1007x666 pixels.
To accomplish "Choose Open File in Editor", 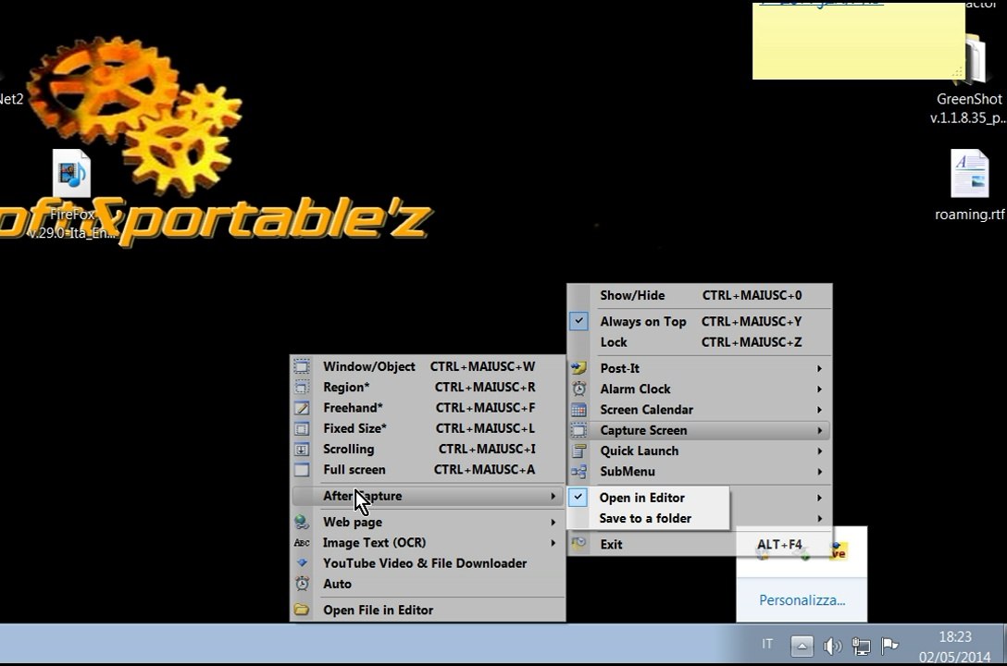I will click(428, 610).
